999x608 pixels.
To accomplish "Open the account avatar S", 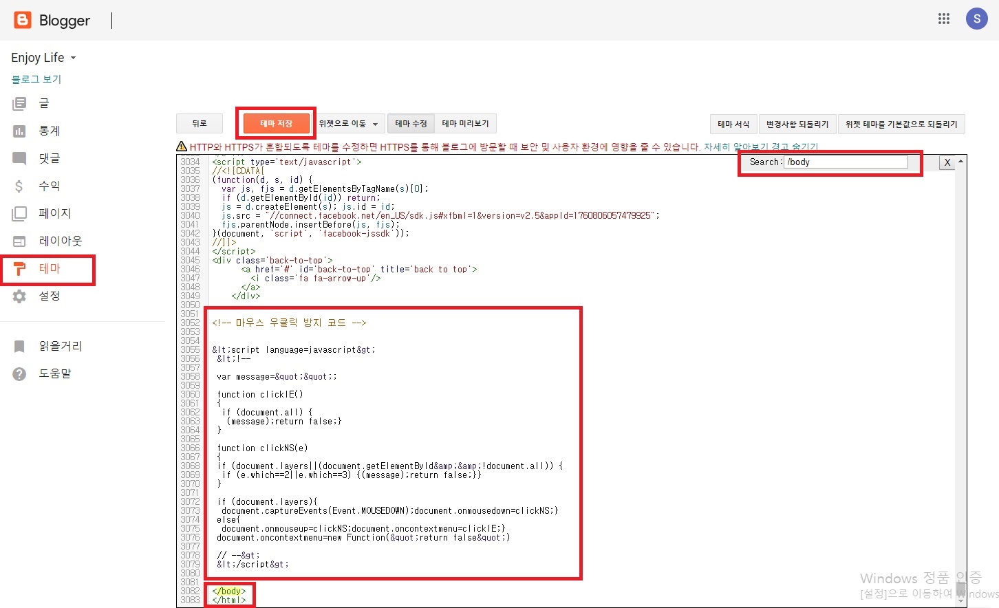I will pos(977,19).
